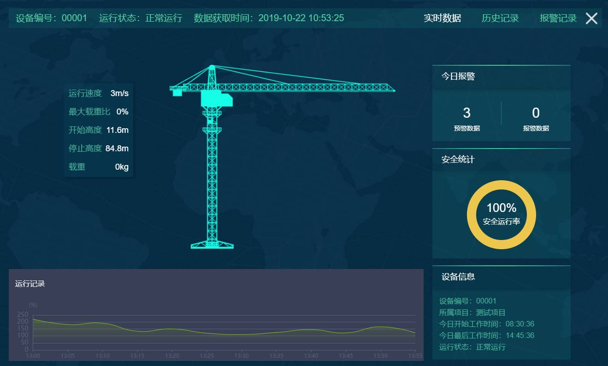
Task: Close the device detail panel with X
Action: (x=591, y=18)
